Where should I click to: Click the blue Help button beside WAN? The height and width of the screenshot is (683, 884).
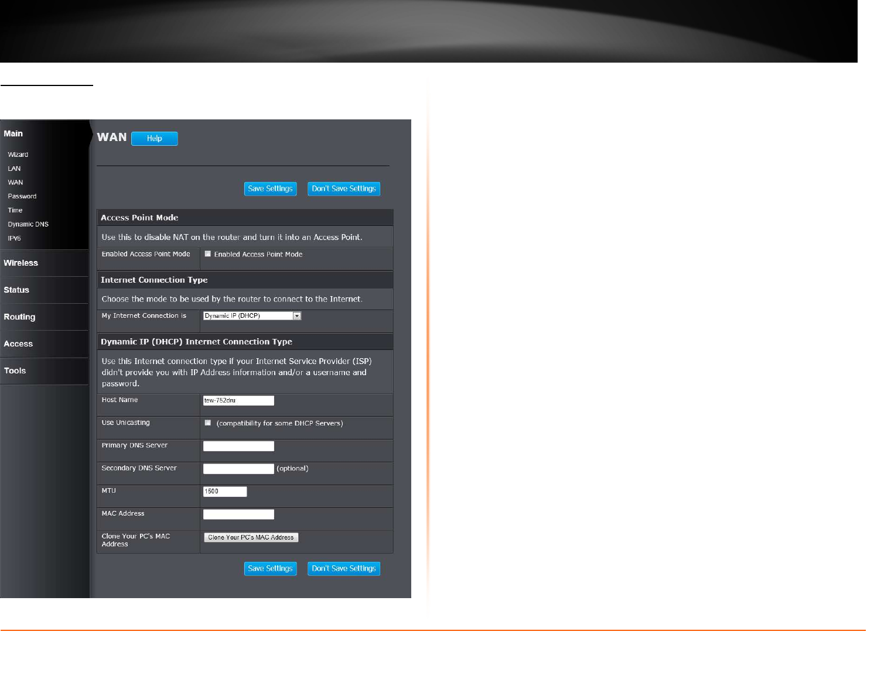point(155,139)
